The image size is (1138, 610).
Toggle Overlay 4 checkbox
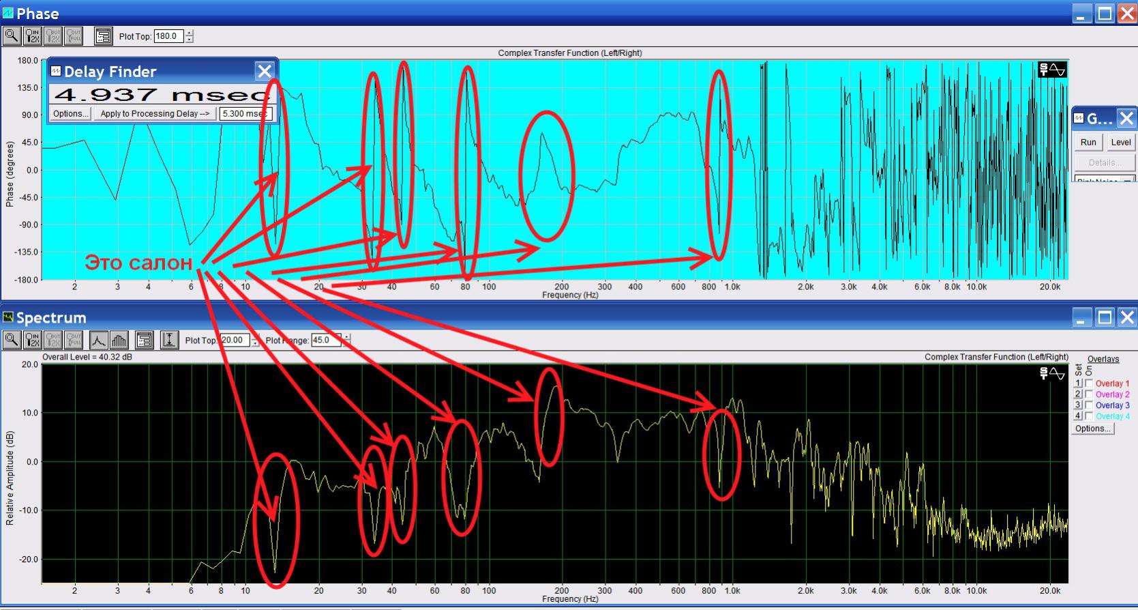tap(1089, 416)
